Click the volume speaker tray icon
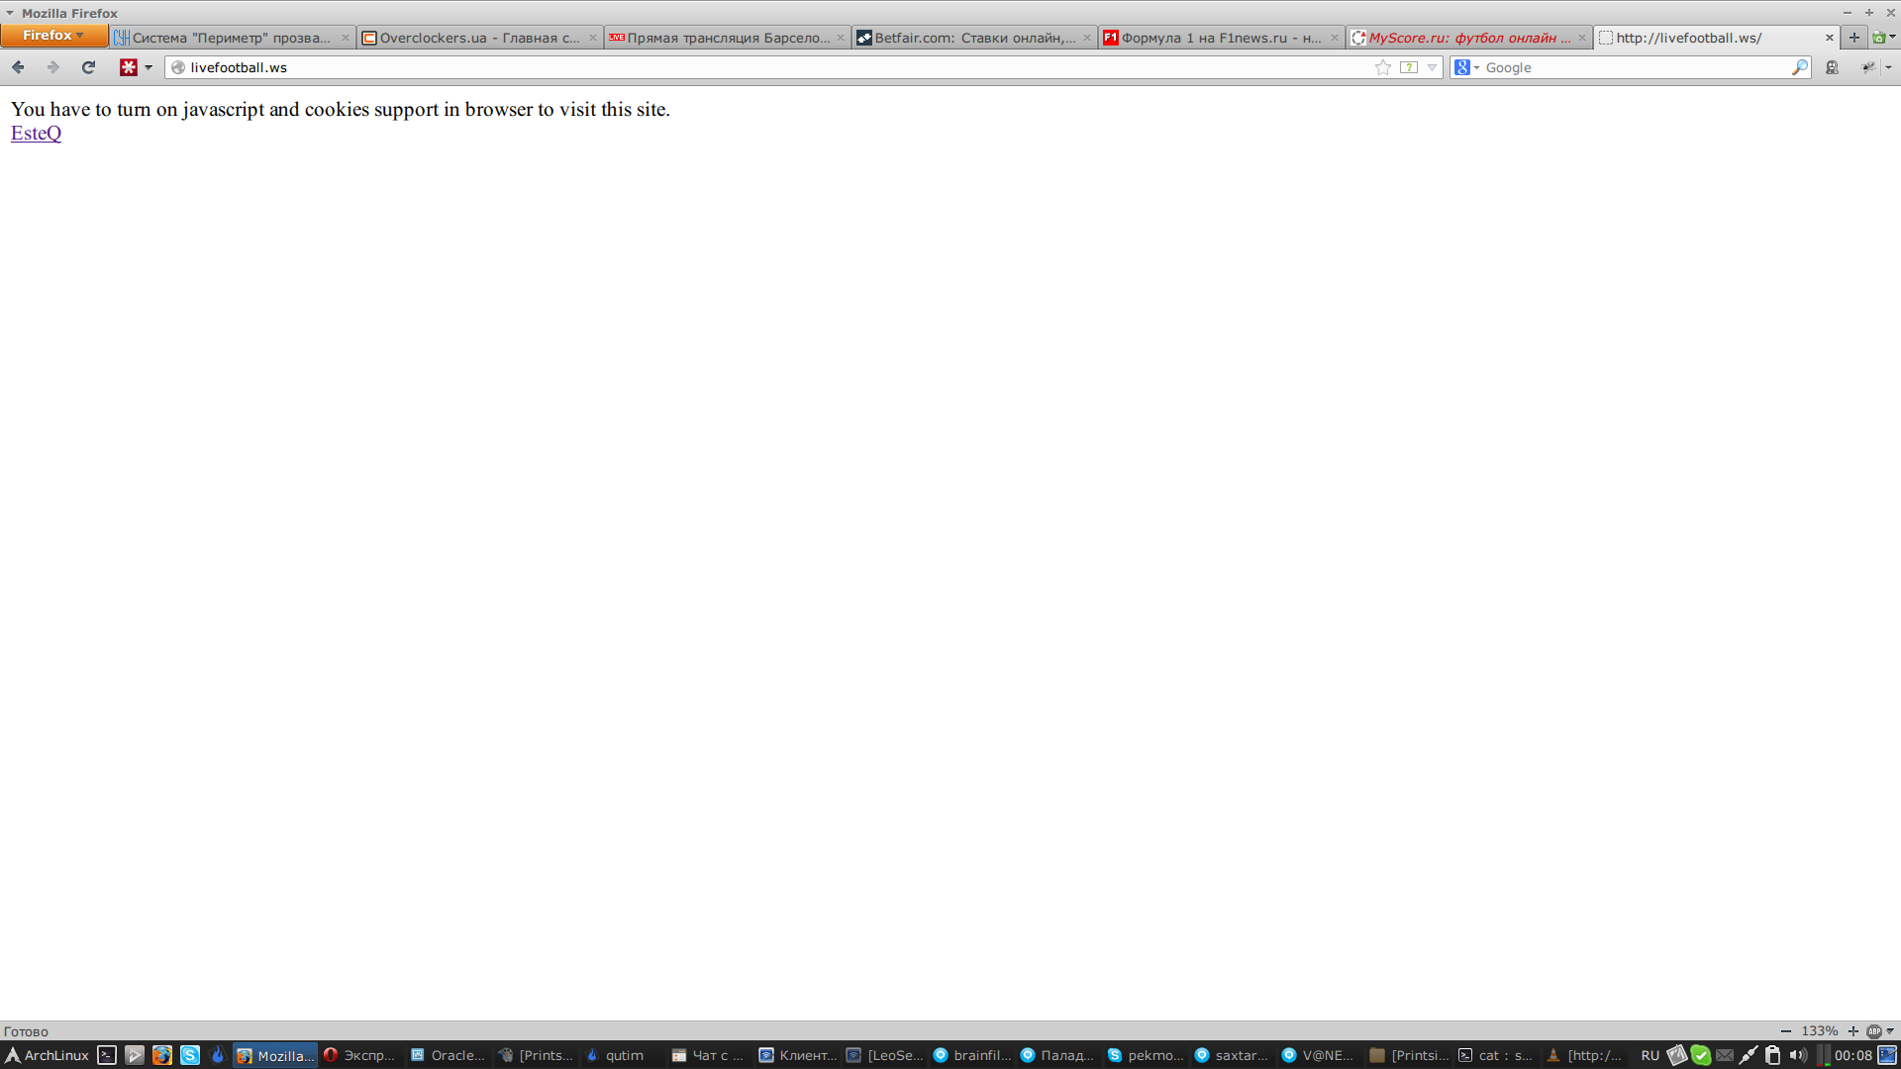 pyautogui.click(x=1797, y=1055)
